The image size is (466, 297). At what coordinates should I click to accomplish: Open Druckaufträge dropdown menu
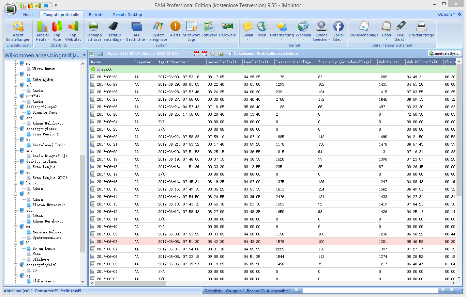pyautogui.click(x=421, y=39)
